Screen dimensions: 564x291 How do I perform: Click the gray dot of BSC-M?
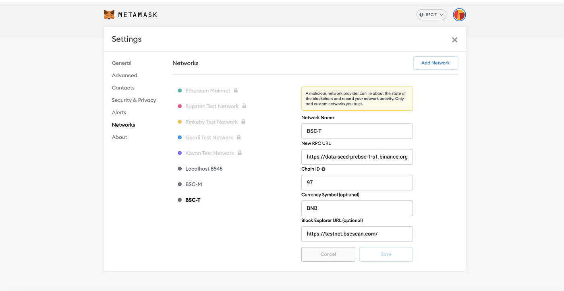180,184
